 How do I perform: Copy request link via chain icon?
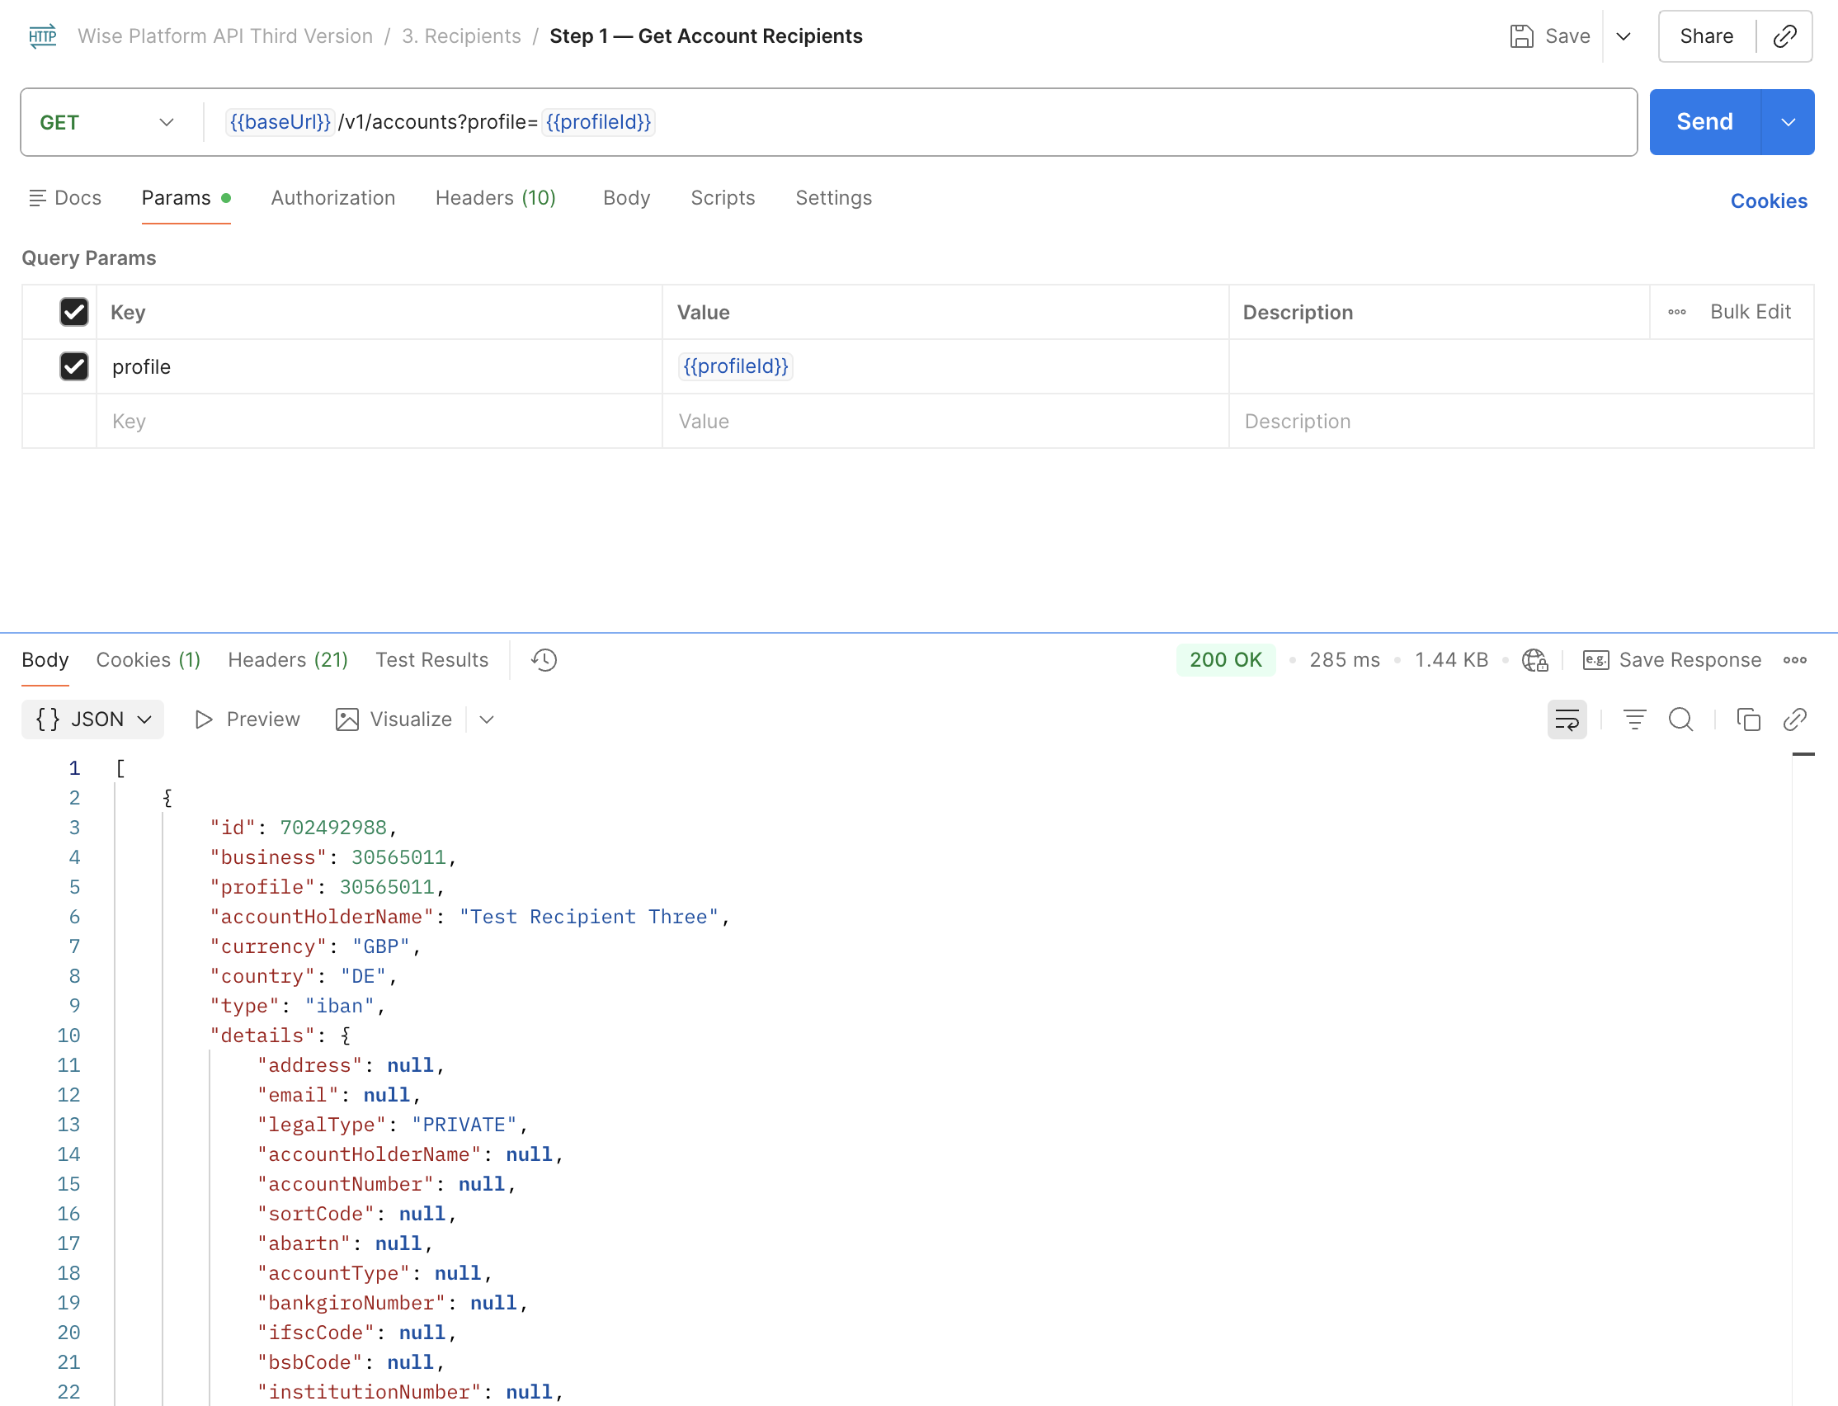[x=1784, y=36]
